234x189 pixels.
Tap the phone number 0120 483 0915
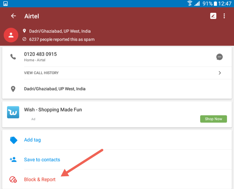(x=40, y=54)
